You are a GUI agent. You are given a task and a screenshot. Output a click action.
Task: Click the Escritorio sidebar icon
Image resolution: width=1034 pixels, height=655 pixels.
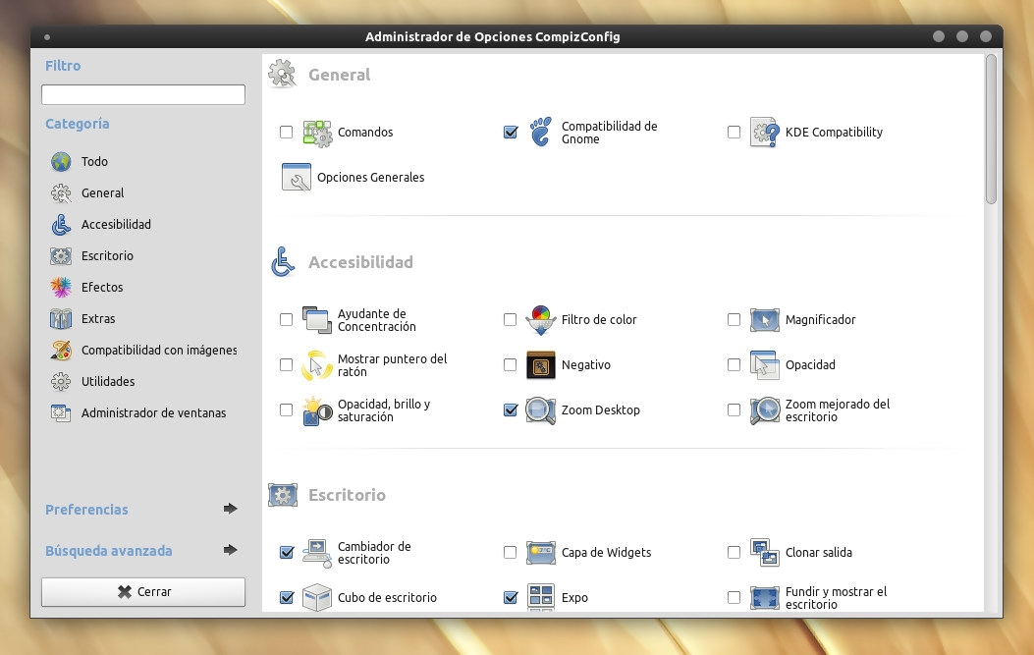pos(61,256)
